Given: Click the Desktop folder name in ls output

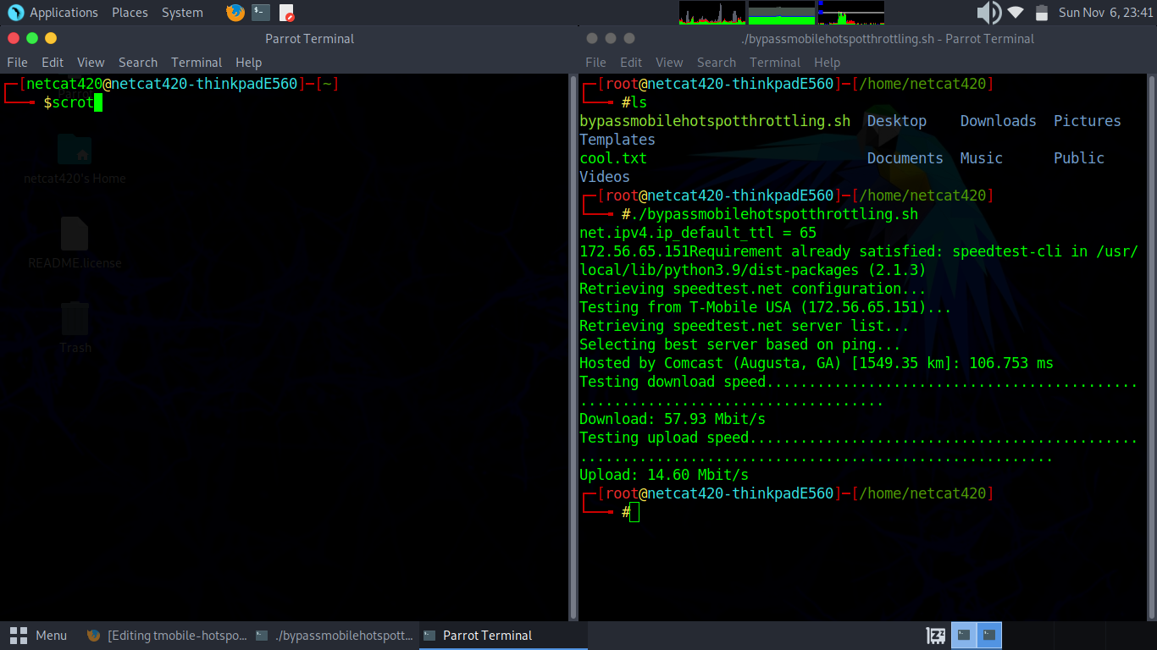Looking at the screenshot, I should (x=897, y=121).
